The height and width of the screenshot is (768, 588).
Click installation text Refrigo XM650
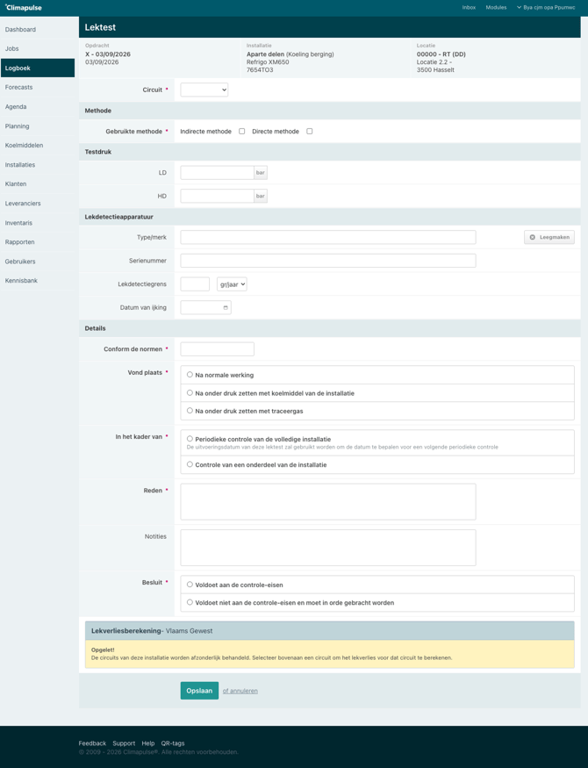[268, 62]
